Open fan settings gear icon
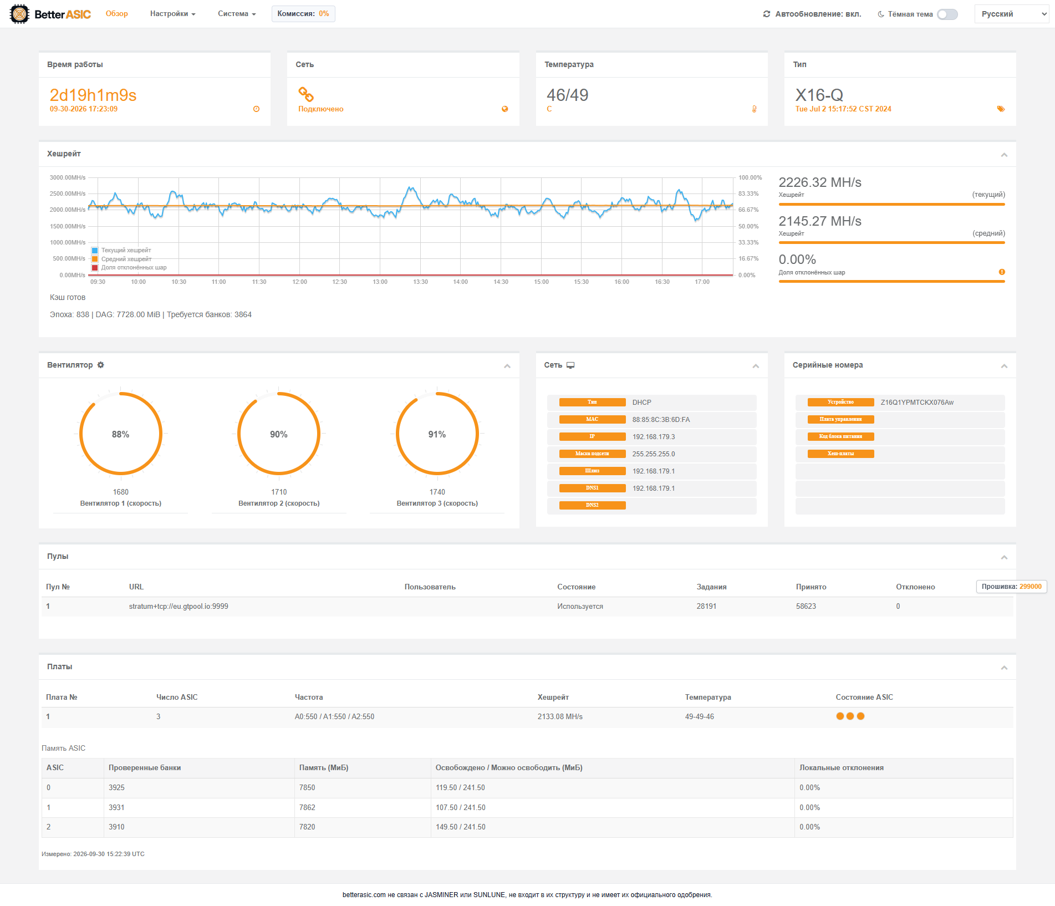Viewport: 1055px width, 906px height. pos(100,365)
